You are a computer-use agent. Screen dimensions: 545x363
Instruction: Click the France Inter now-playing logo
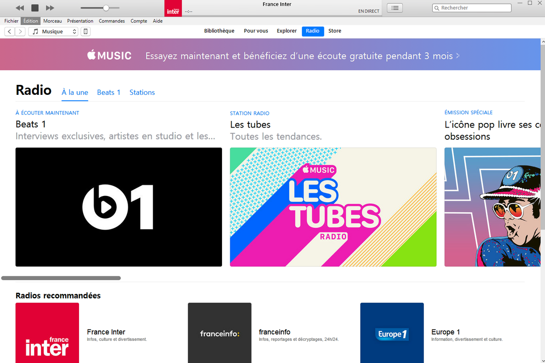pyautogui.click(x=173, y=8)
